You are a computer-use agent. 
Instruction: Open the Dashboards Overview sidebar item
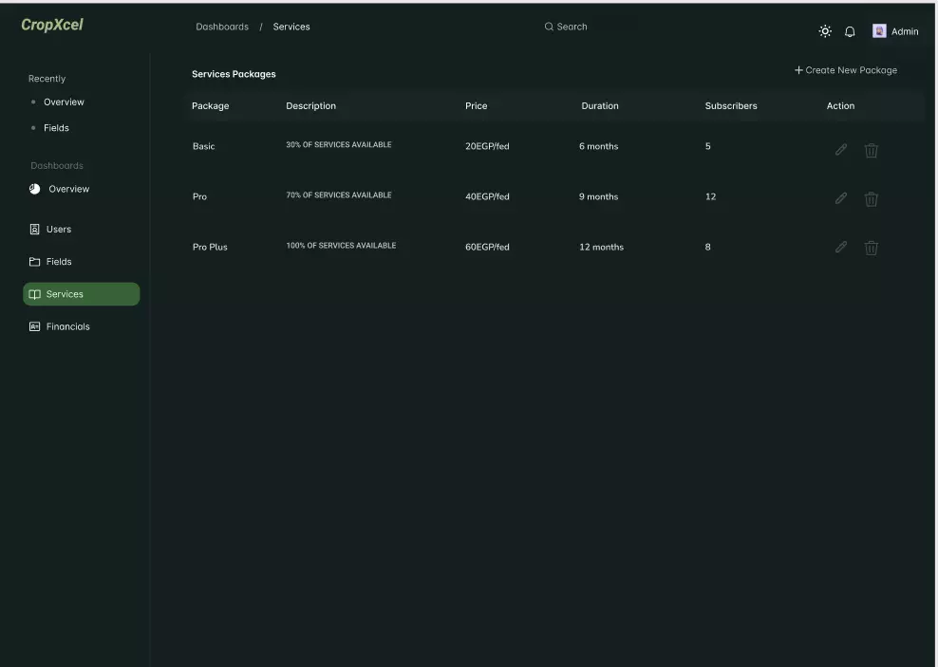point(68,189)
